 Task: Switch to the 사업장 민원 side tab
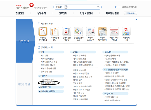[24, 84]
